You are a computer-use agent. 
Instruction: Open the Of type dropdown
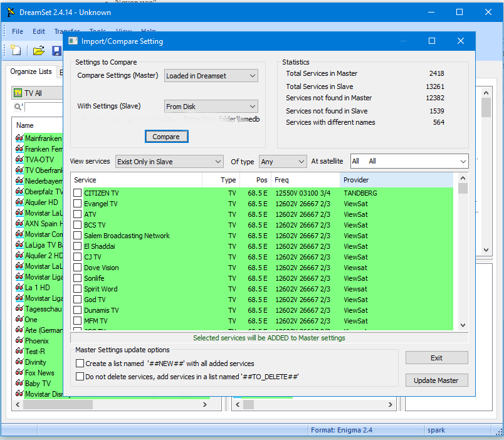click(x=282, y=162)
